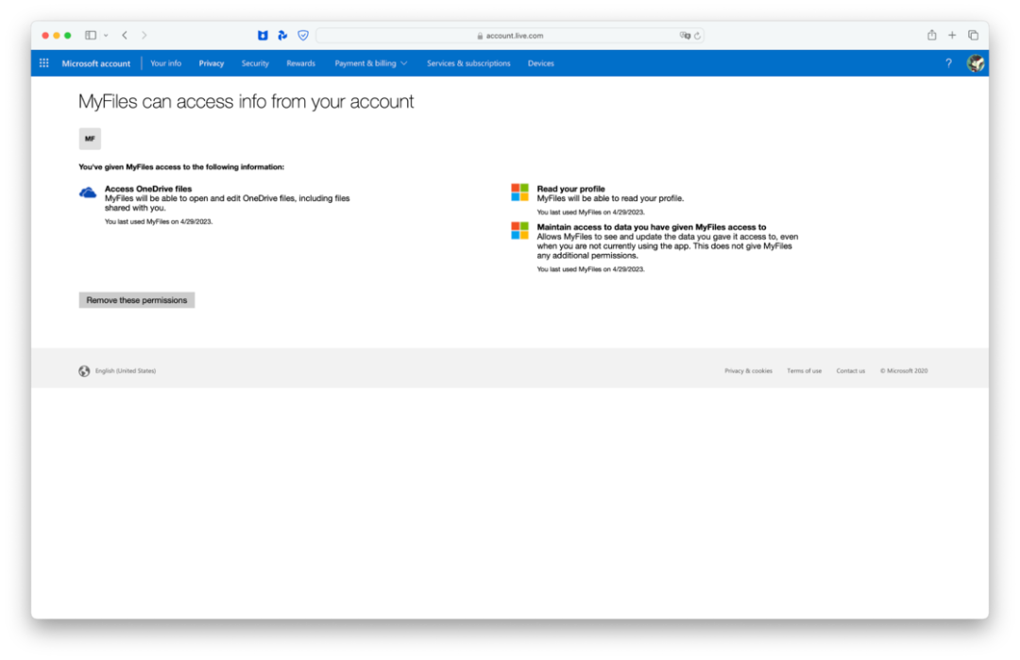Open the Privacy tab
The height and width of the screenshot is (660, 1020).
click(x=212, y=63)
